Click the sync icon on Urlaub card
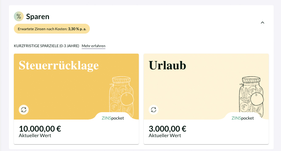The width and height of the screenshot is (281, 151). [x=154, y=109]
